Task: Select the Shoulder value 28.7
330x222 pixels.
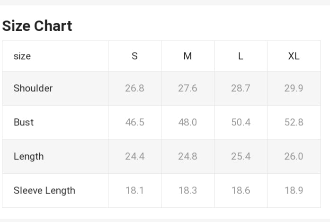Action: pyautogui.click(x=241, y=88)
